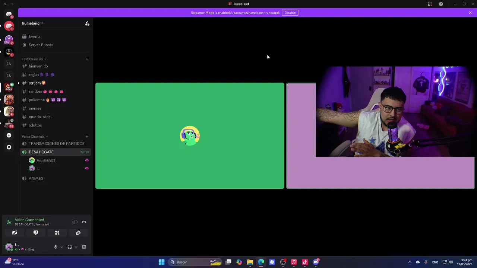The image size is (477, 268).
Task: Select the DESAHOGATE voice channel
Action: pyautogui.click(x=55, y=152)
